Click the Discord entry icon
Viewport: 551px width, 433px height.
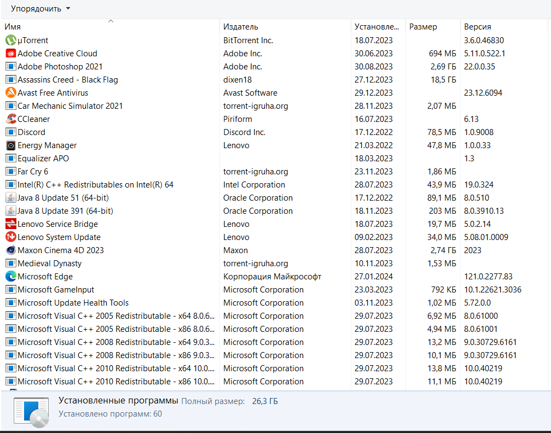point(11,132)
